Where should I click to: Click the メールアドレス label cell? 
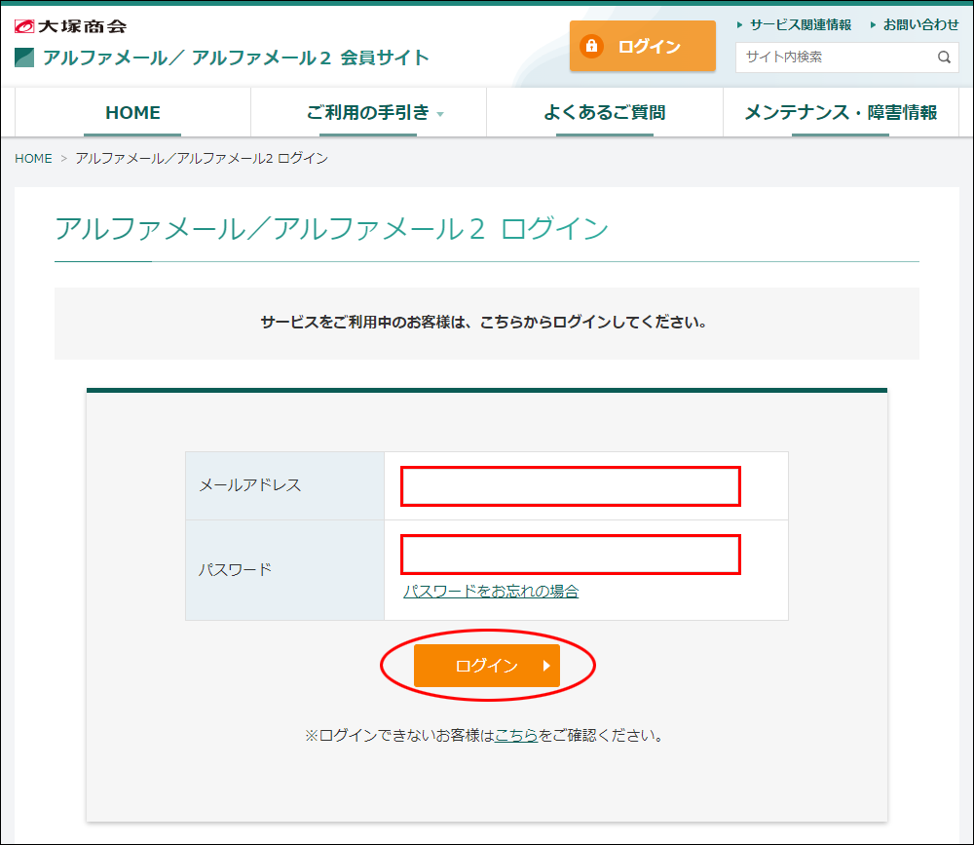(285, 485)
